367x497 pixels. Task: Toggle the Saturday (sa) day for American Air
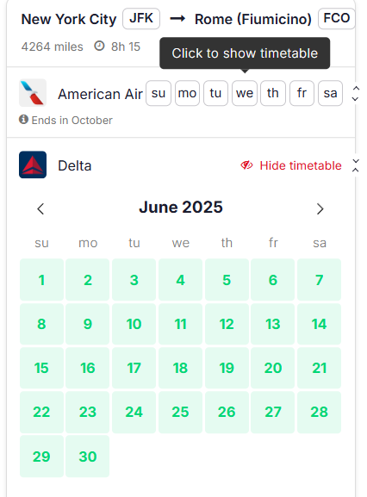330,93
